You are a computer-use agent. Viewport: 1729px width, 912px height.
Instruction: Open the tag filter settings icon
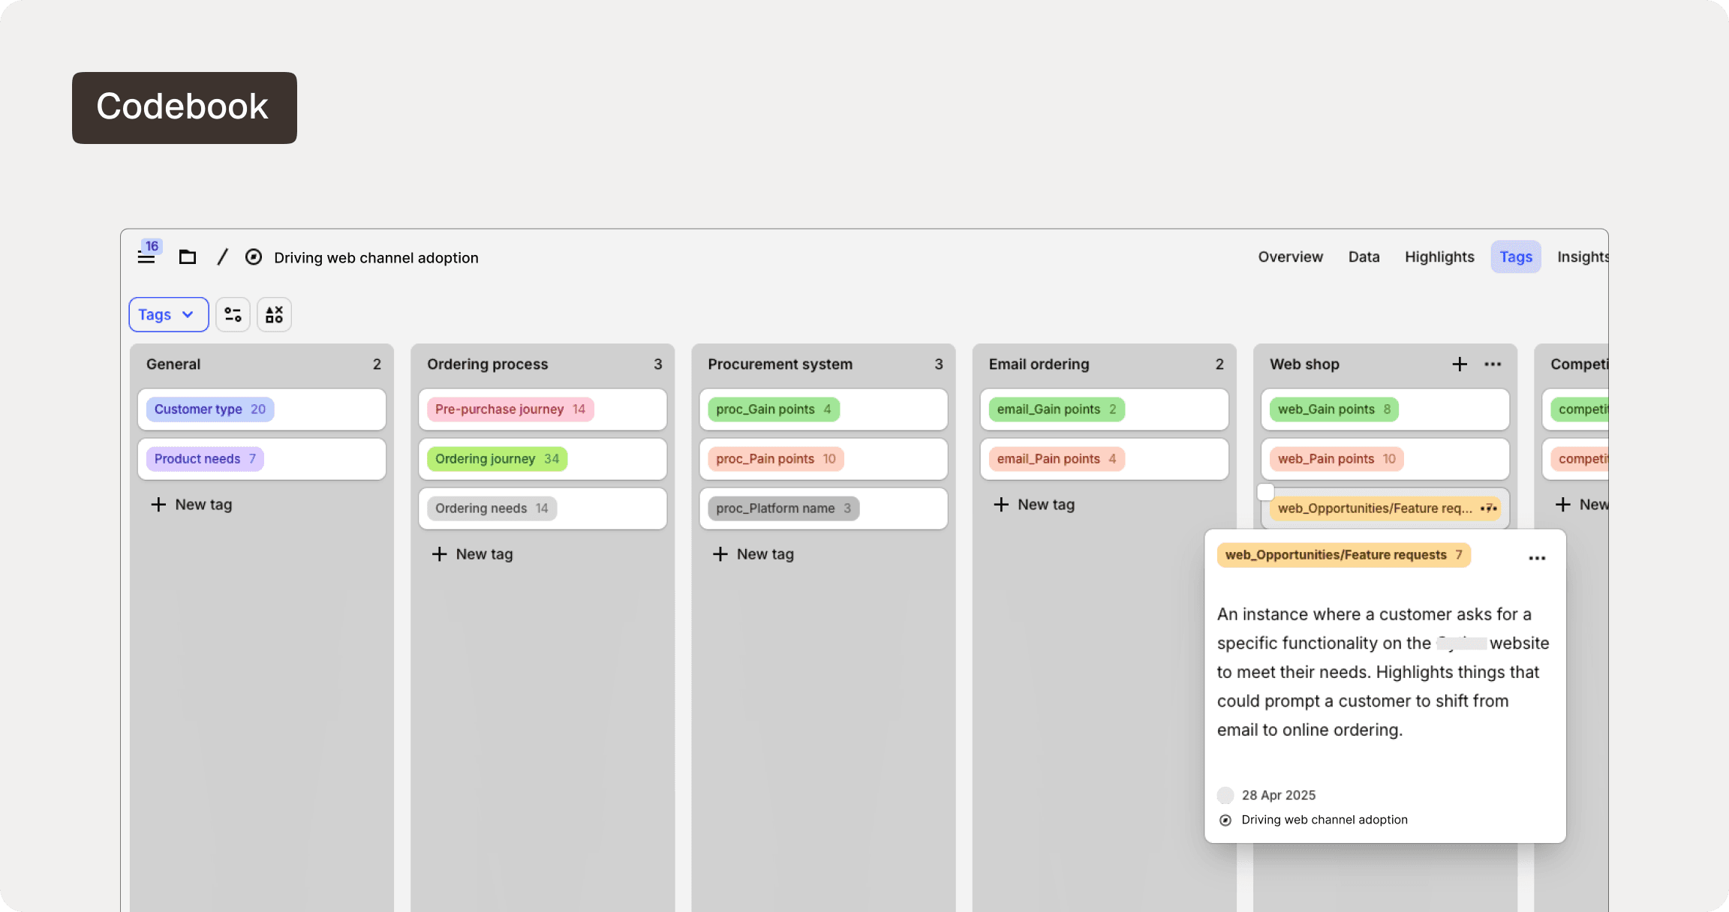click(x=233, y=314)
